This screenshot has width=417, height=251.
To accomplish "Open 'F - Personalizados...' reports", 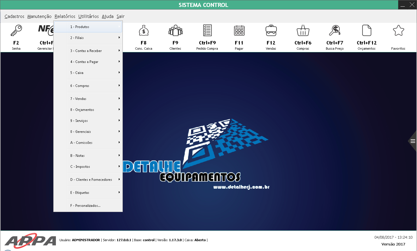I will (88, 206).
